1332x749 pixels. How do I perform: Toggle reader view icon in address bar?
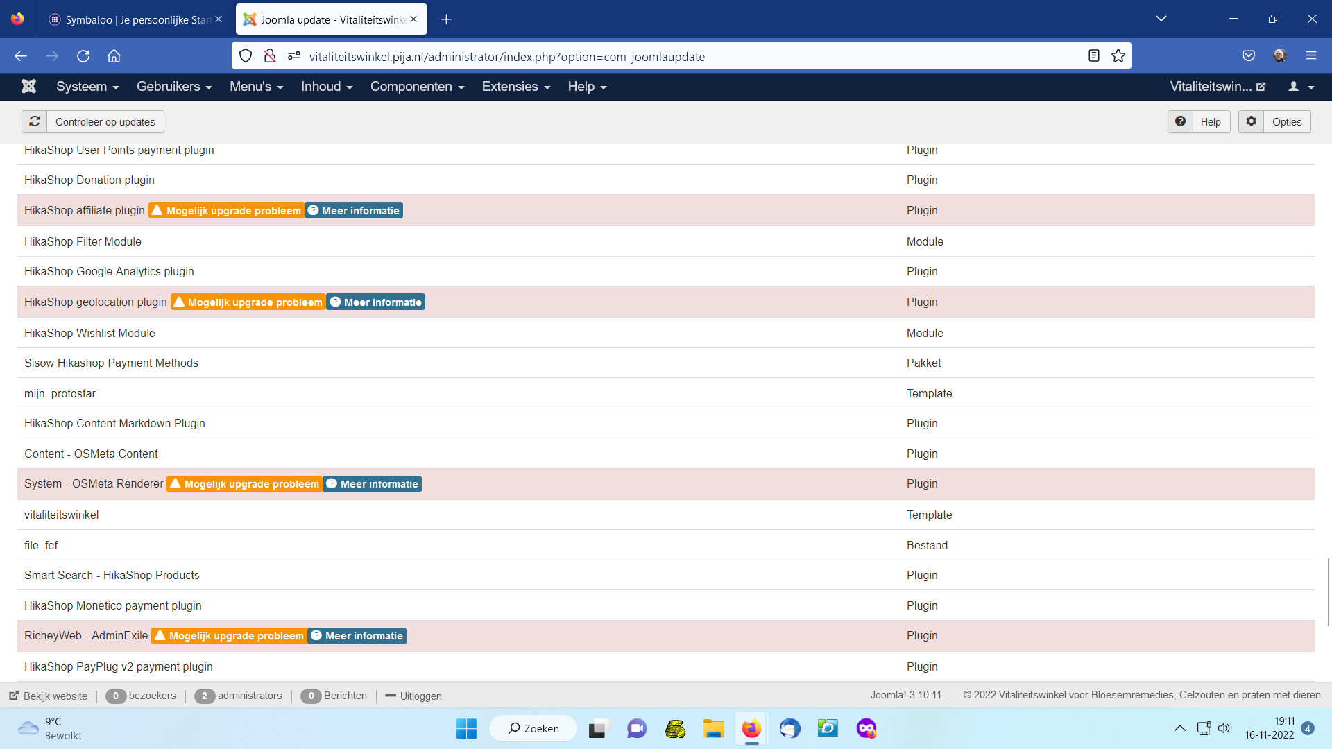1094,56
